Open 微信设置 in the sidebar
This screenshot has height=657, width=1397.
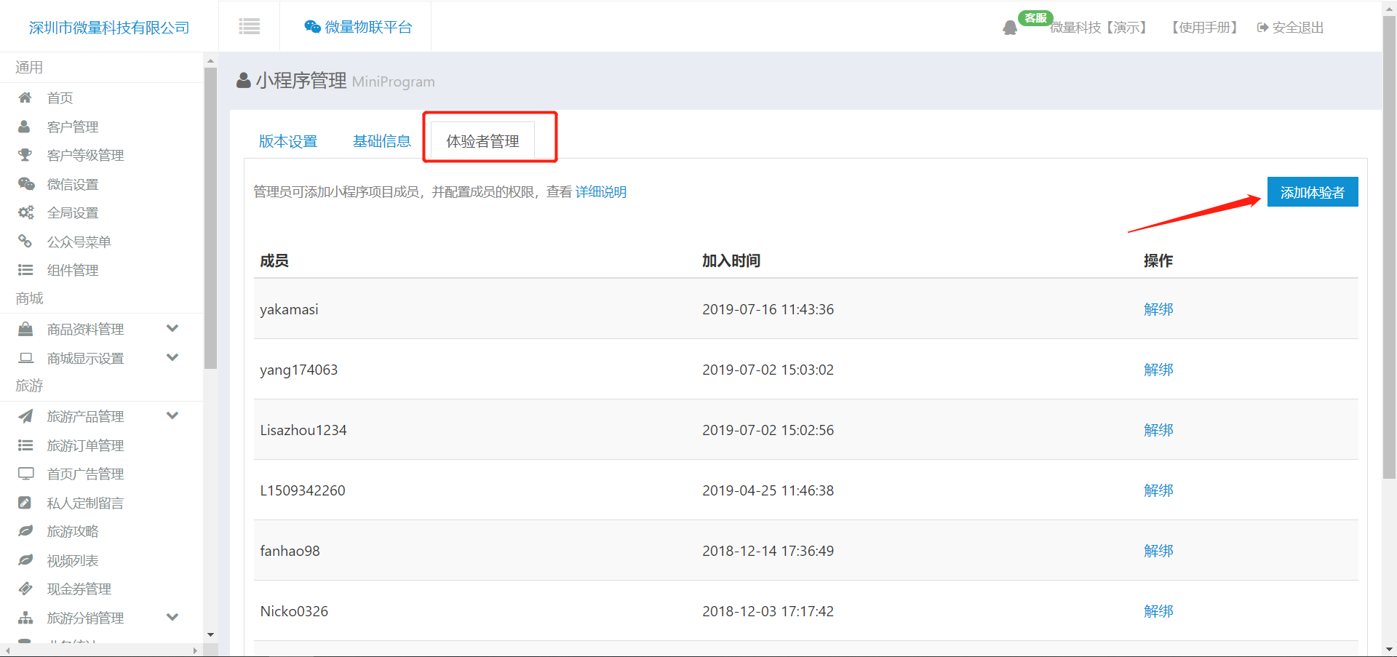(x=73, y=185)
